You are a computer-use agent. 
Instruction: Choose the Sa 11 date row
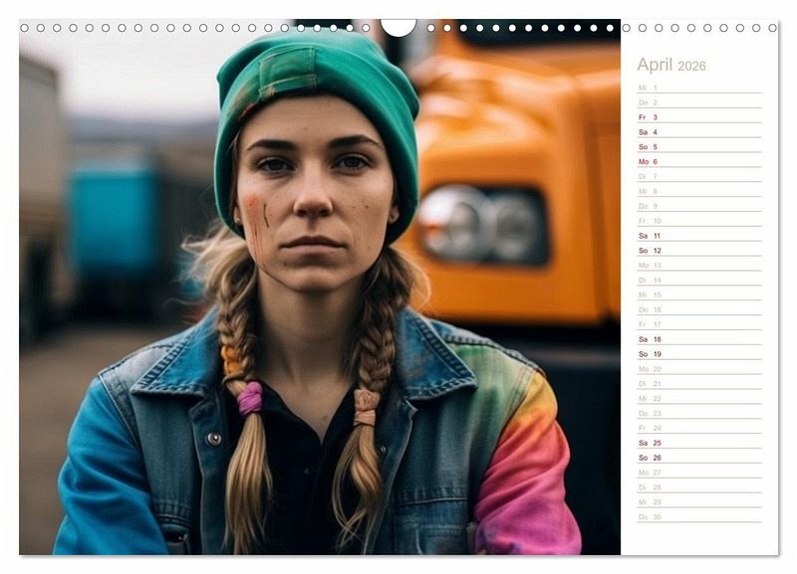pyautogui.click(x=698, y=236)
